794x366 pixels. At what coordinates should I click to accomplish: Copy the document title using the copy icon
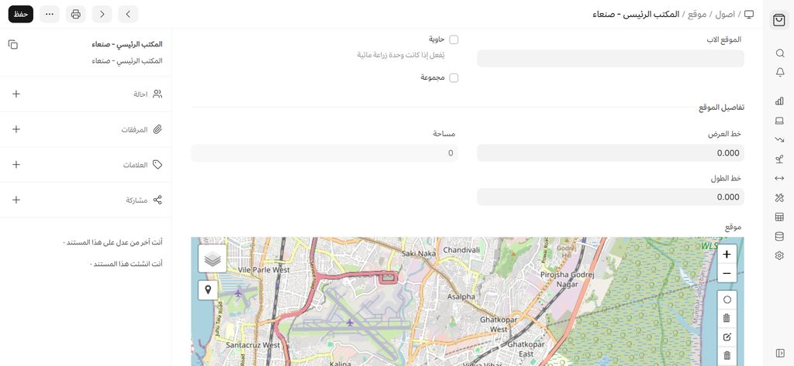13,45
